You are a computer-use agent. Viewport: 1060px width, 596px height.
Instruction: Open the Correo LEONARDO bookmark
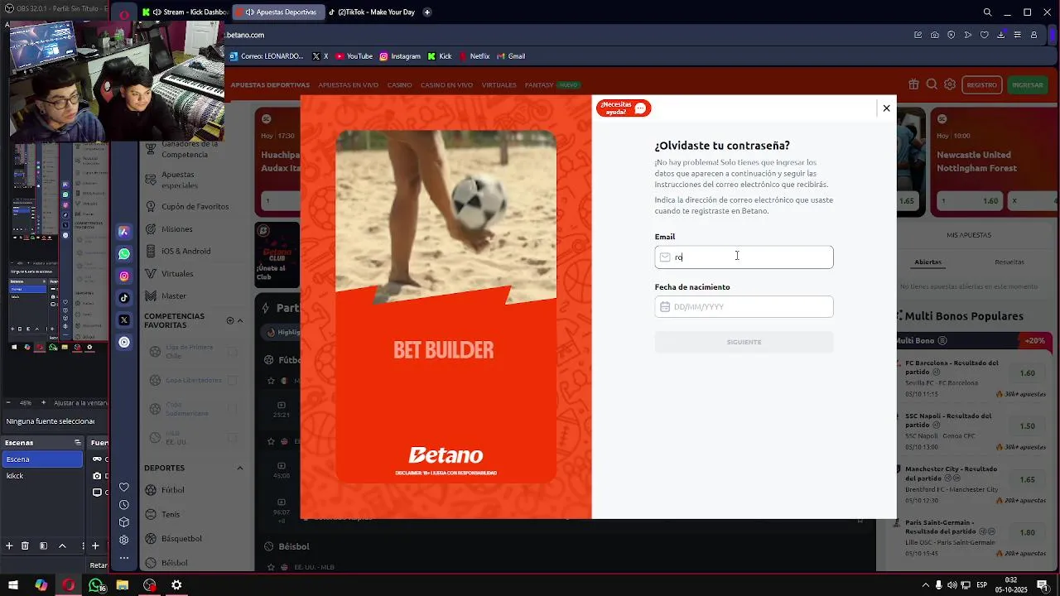(267, 56)
